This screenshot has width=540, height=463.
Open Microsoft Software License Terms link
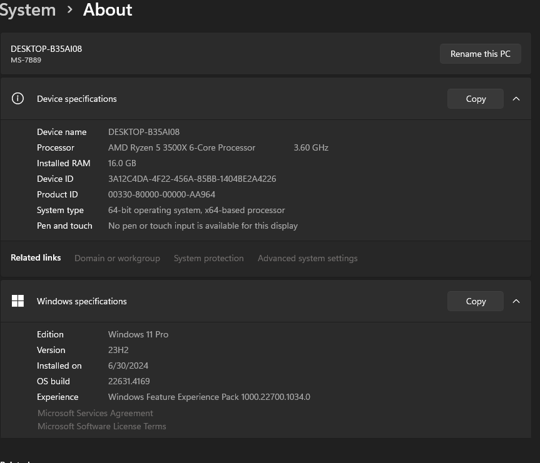click(102, 426)
